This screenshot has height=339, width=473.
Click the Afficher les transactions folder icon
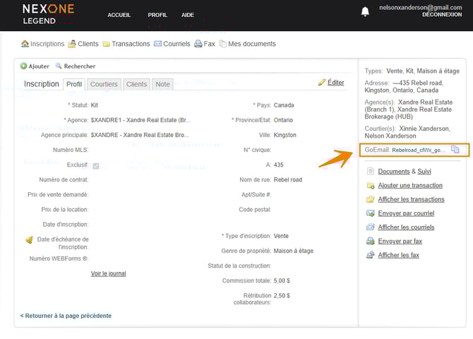[371, 199]
